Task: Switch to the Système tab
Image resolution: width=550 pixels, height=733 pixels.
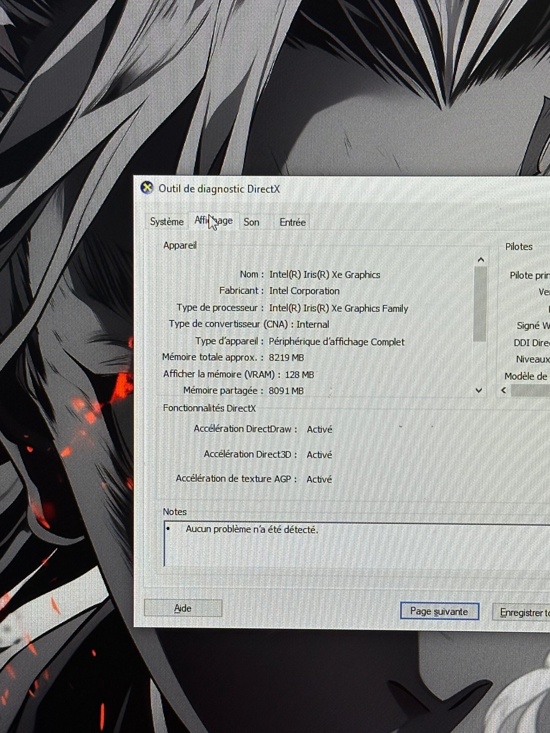Action: (x=167, y=222)
